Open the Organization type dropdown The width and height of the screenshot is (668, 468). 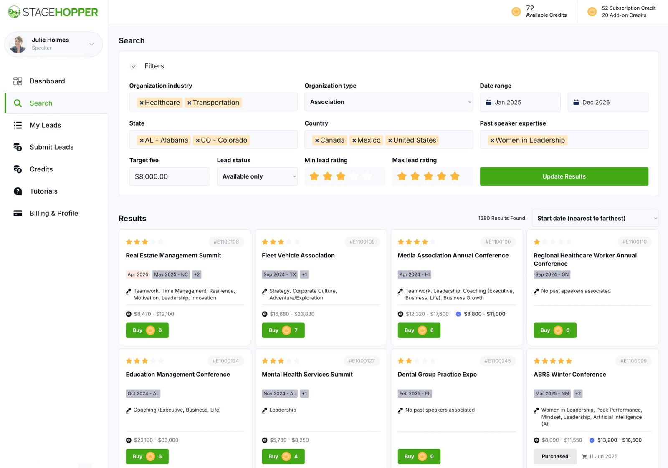point(388,102)
